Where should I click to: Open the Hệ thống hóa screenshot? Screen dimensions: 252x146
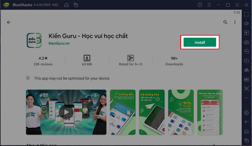pyautogui.click(x=152, y=112)
